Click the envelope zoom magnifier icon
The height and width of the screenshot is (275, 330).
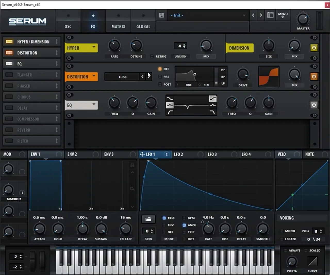click(132, 189)
